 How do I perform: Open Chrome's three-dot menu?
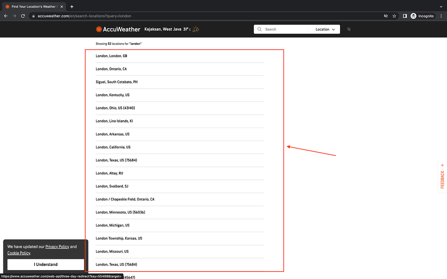441,16
